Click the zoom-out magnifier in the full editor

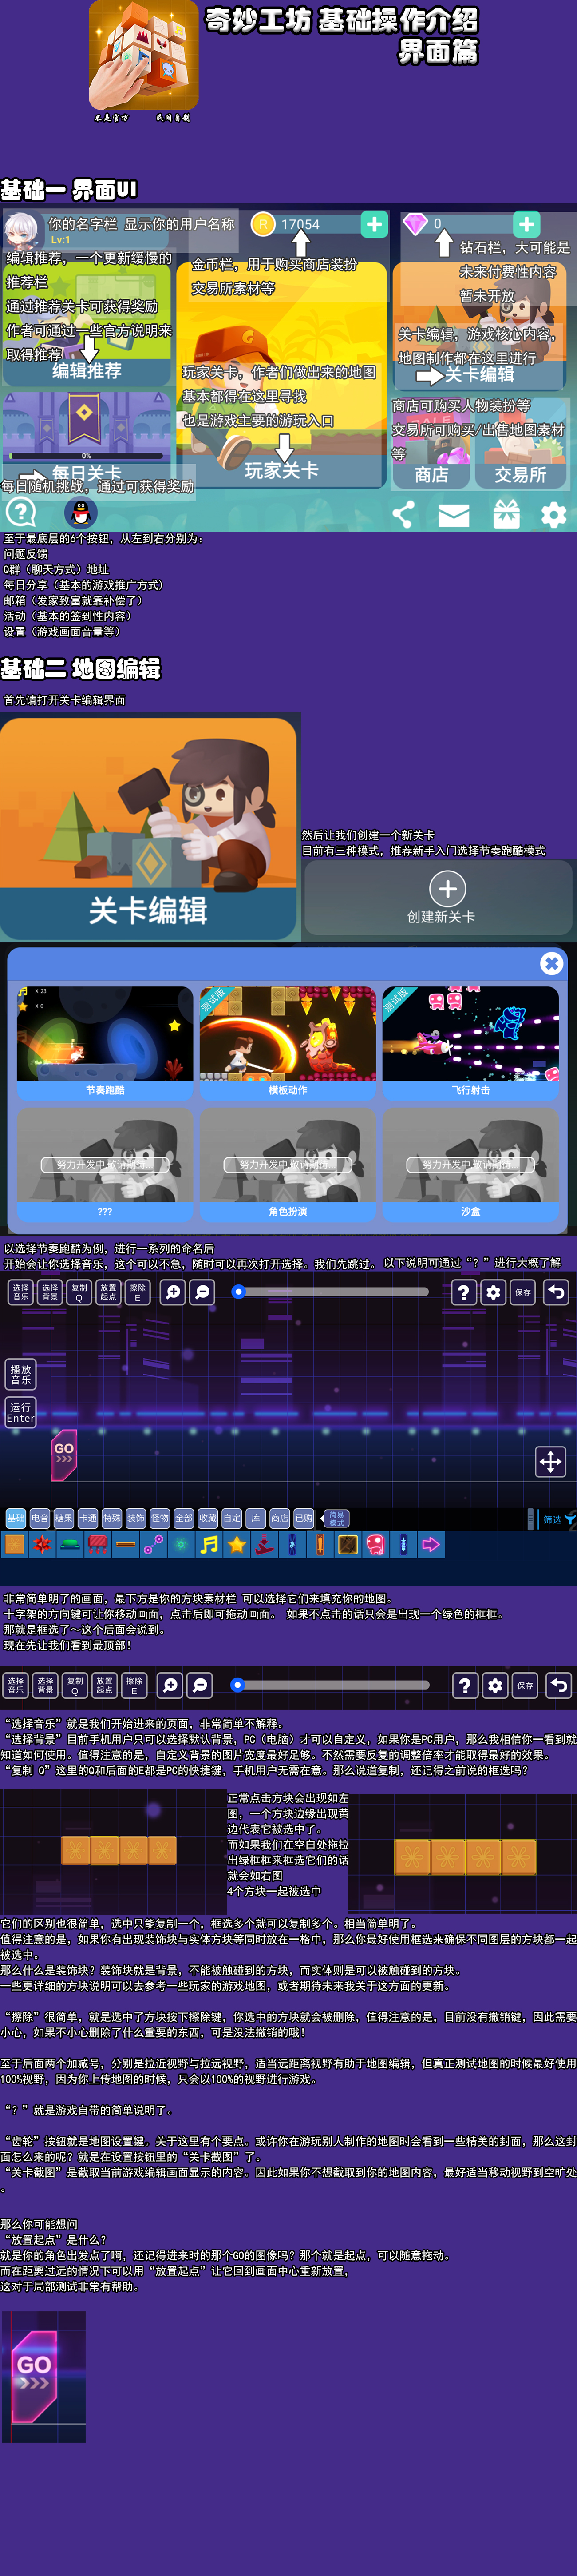coord(202,1292)
